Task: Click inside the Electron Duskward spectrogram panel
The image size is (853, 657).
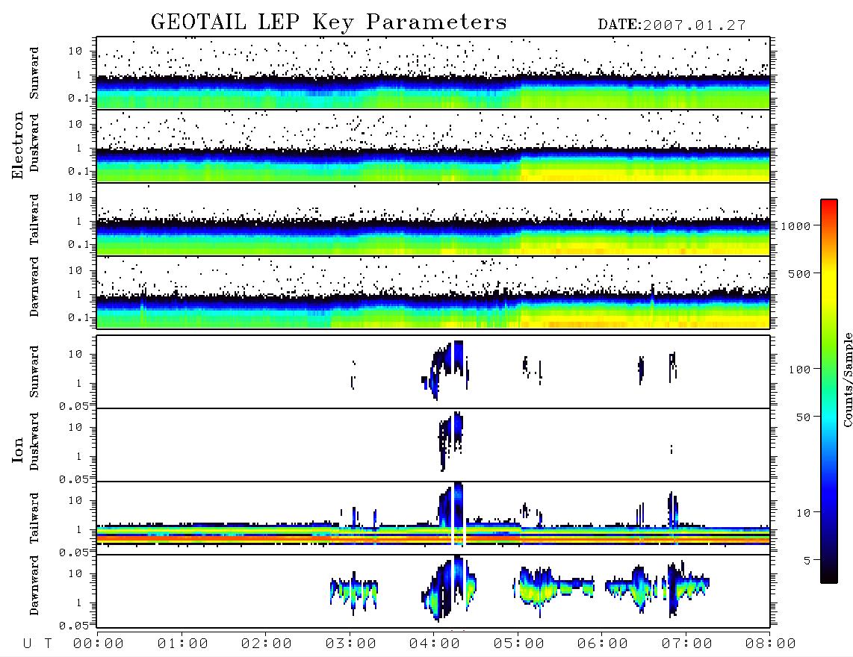Action: tap(433, 146)
